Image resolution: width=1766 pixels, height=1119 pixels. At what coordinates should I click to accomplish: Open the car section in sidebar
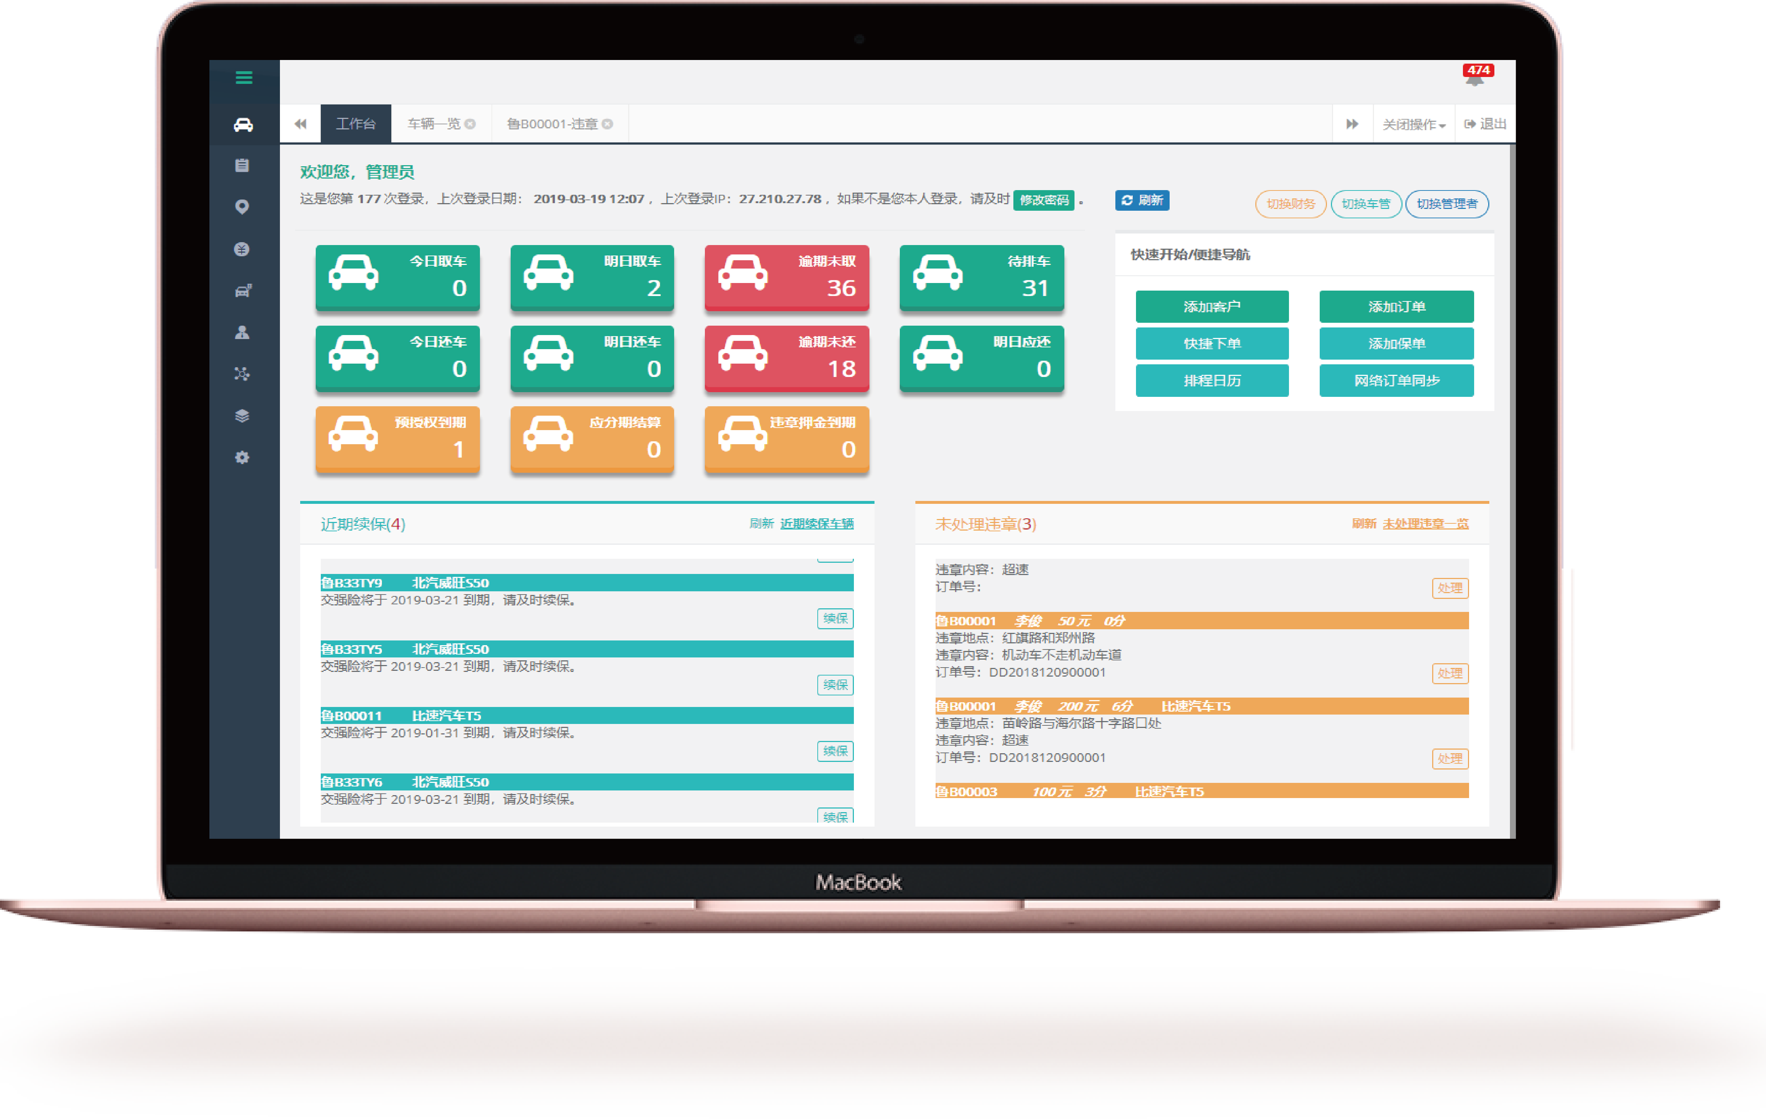pos(243,125)
